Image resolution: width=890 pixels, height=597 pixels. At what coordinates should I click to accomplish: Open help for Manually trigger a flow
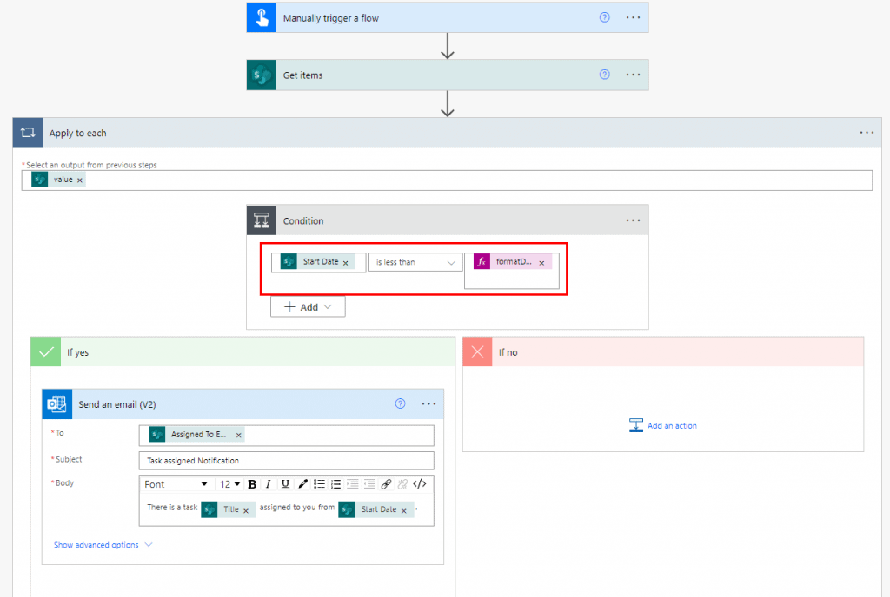pyautogui.click(x=605, y=17)
